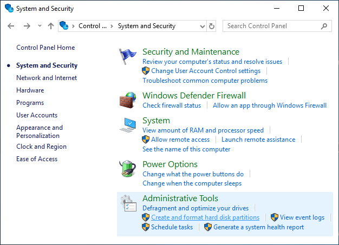Click shield icon beside Allow remote access

pos(146,140)
